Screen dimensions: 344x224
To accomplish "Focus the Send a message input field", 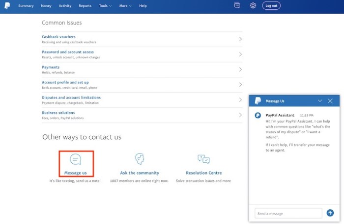I will tap(288, 213).
